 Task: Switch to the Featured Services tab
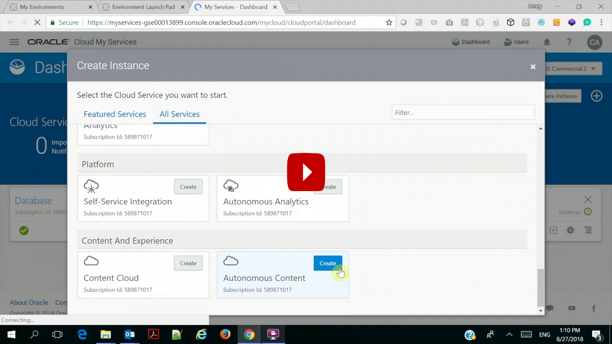pos(115,114)
